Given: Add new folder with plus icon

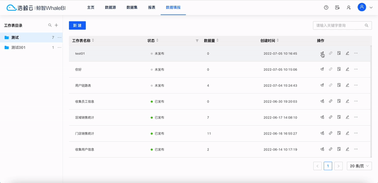Looking at the screenshot, I should point(56,25).
